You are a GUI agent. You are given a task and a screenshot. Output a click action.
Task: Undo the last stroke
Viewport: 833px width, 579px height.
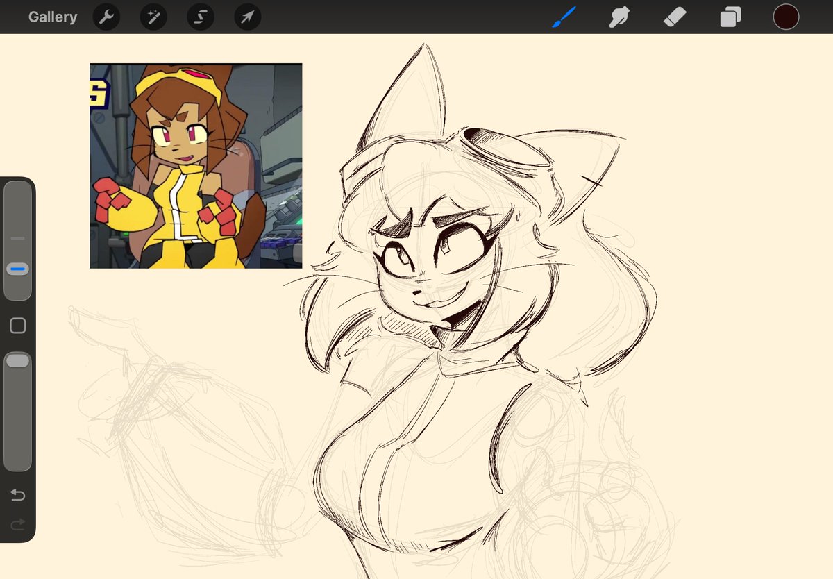18,495
